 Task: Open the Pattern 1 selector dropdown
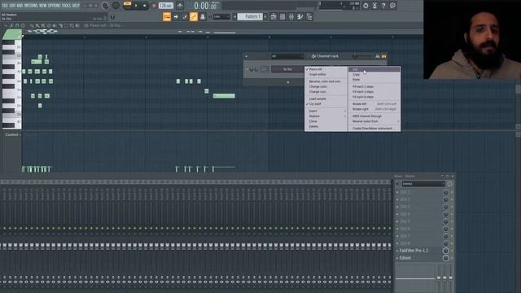(251, 16)
